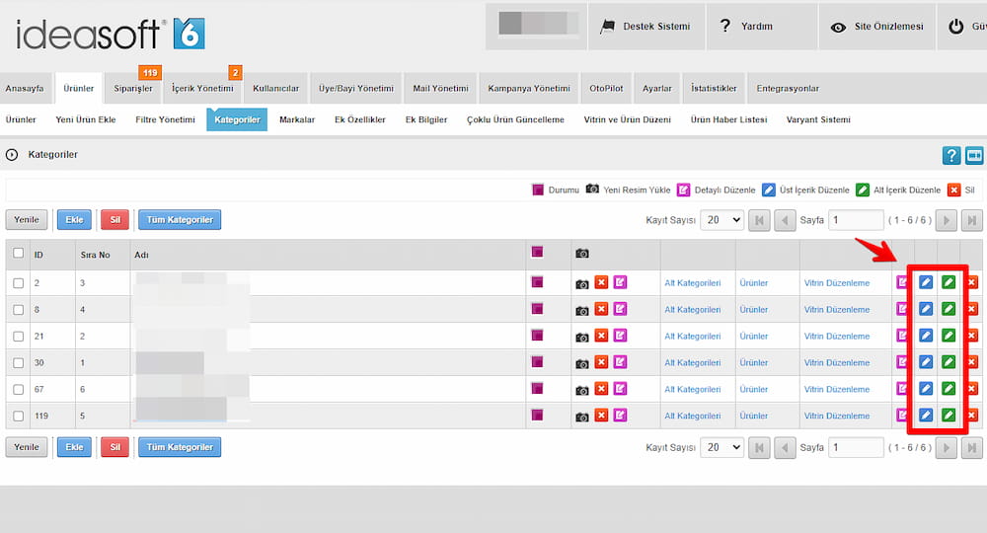Click blue top content edit icon for ID 2
Viewport: 987px width, 533px height.
[926, 282]
